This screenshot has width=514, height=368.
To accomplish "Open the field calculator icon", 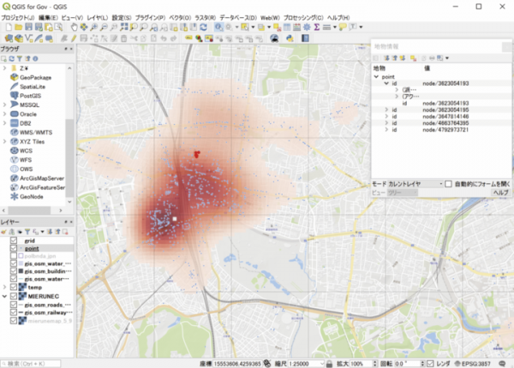I will pos(296,27).
